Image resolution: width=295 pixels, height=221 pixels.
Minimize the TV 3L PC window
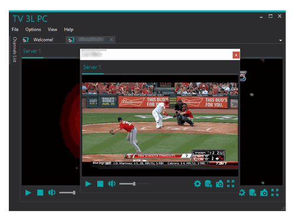(x=261, y=17)
